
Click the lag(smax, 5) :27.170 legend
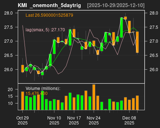click(45, 30)
